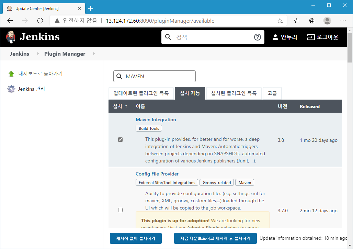Switch to 업데이트된 플러그인 목록 tab
Screen dimensions: 353x249
(x=141, y=93)
